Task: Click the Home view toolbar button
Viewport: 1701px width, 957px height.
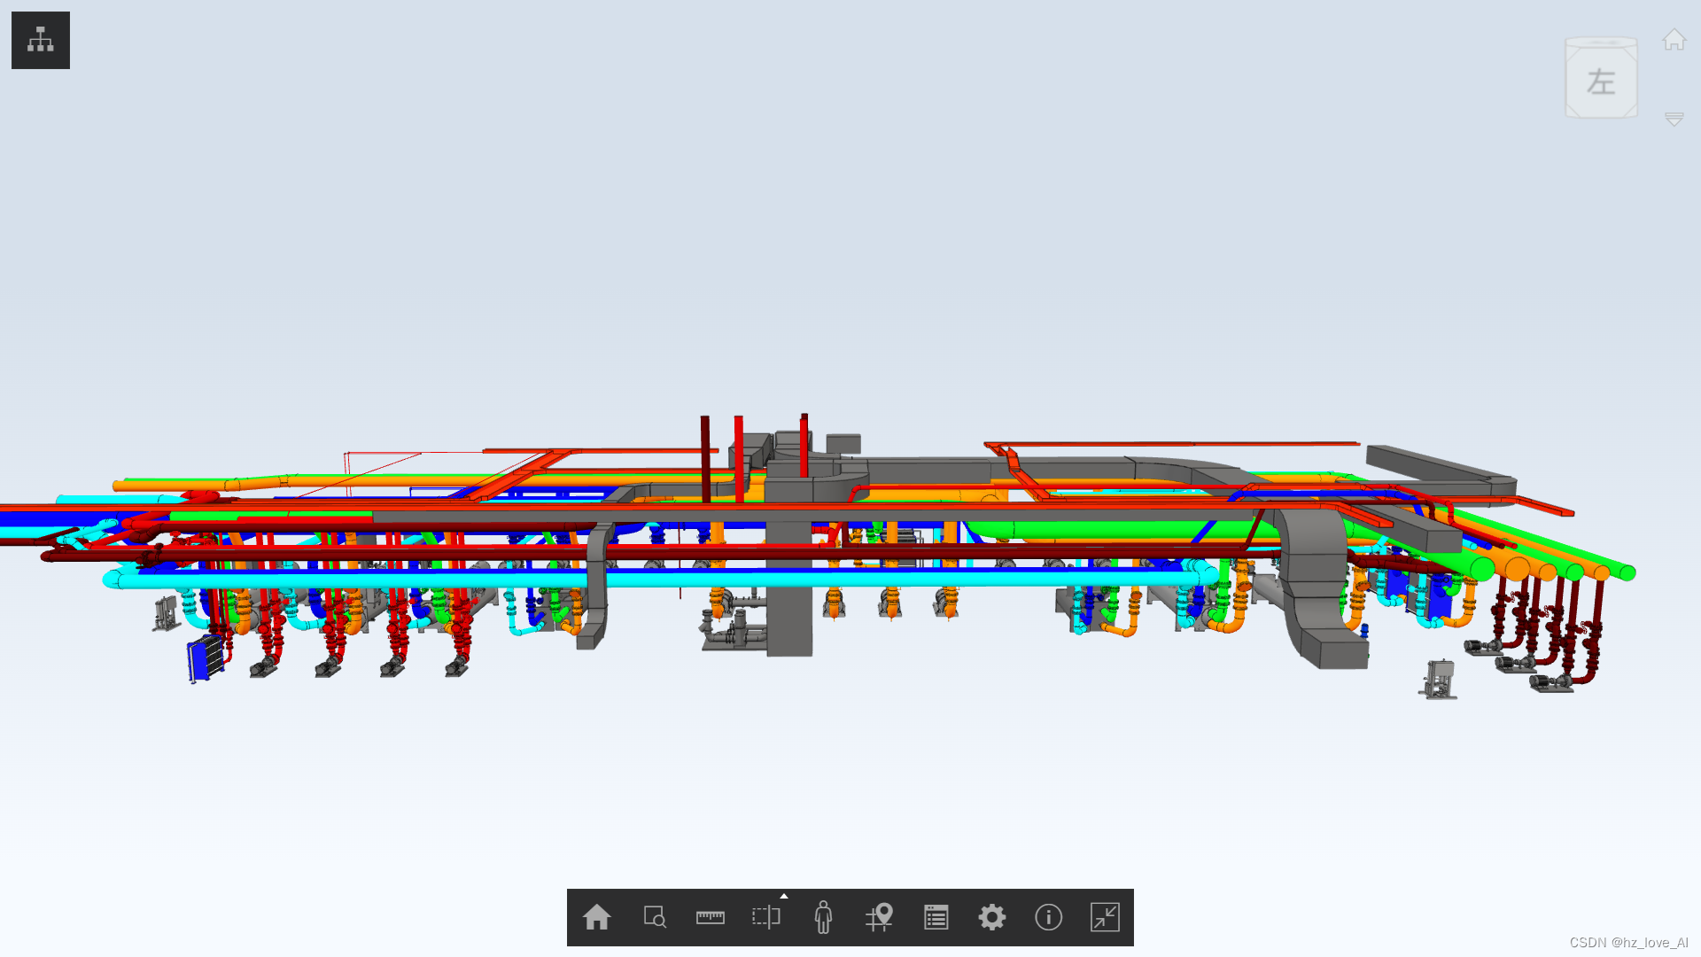Action: click(x=597, y=917)
